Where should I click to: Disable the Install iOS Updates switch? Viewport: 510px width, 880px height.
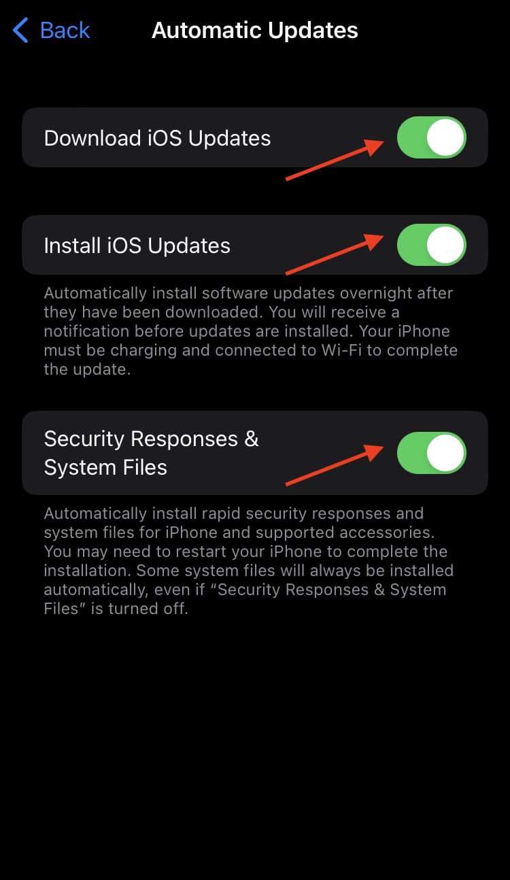pos(432,245)
